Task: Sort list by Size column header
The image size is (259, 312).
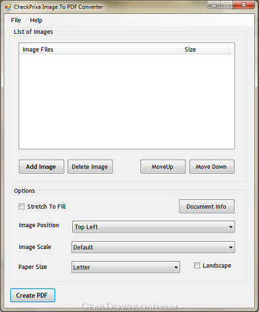Action: pos(205,49)
